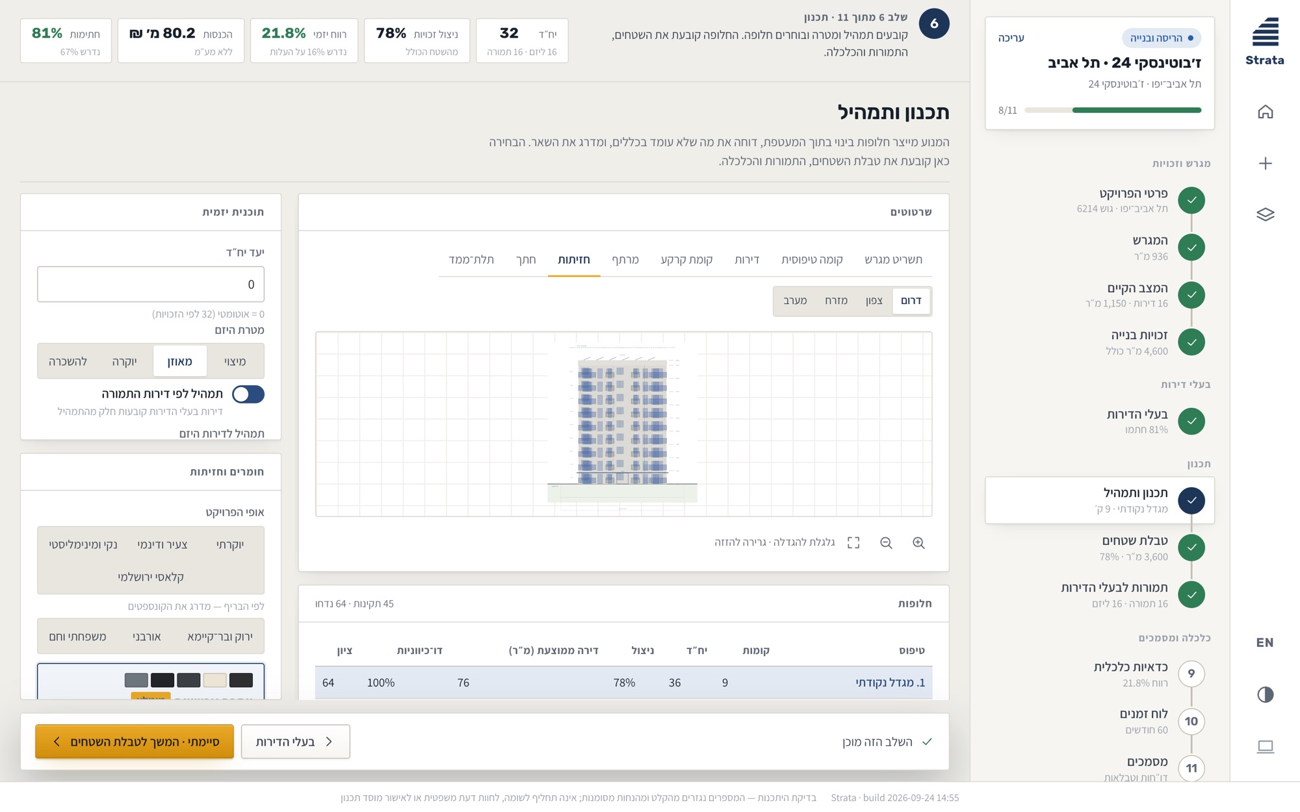Click עריכה edit link
The width and height of the screenshot is (1300, 812).
(1011, 38)
